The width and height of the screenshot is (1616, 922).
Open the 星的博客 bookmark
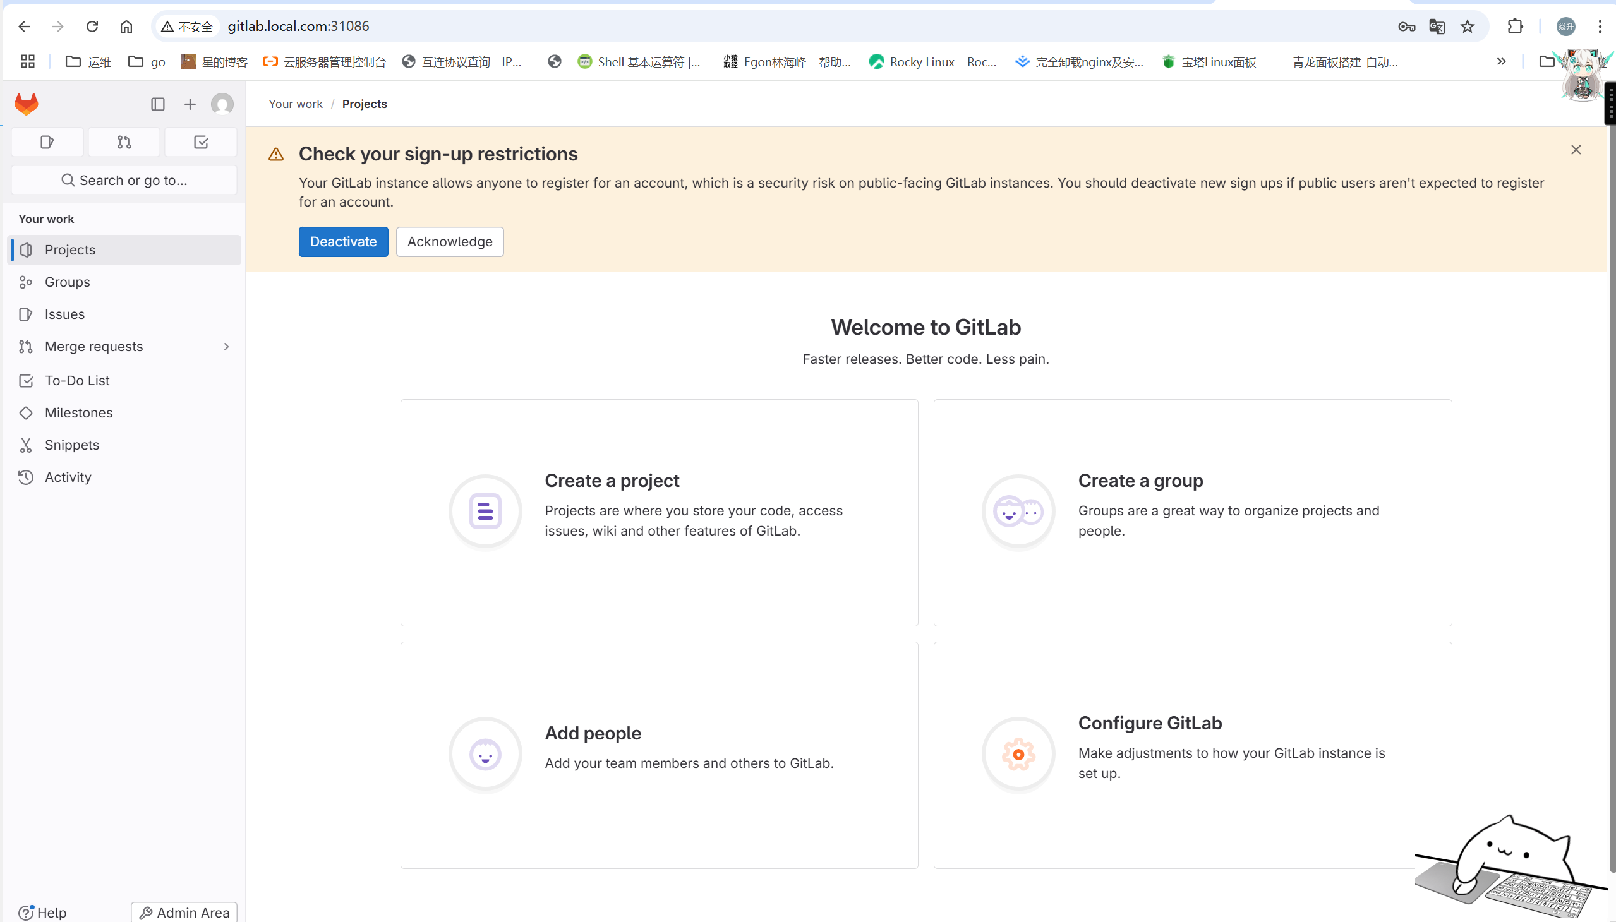(214, 62)
